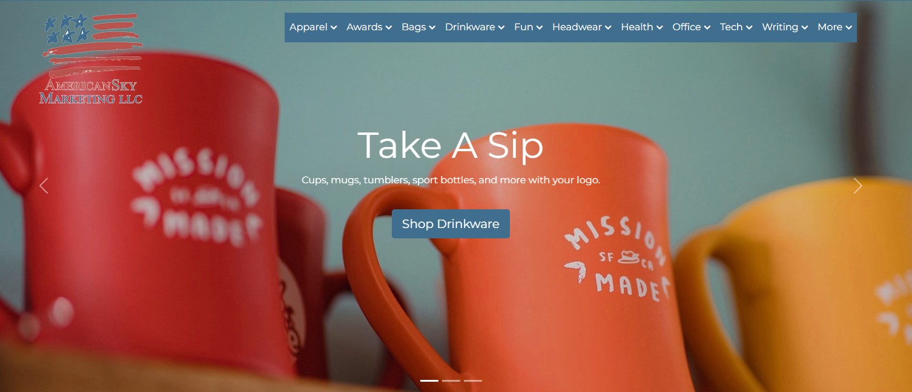The height and width of the screenshot is (392, 912).
Task: Select the second carousel indicator
Action: (451, 381)
